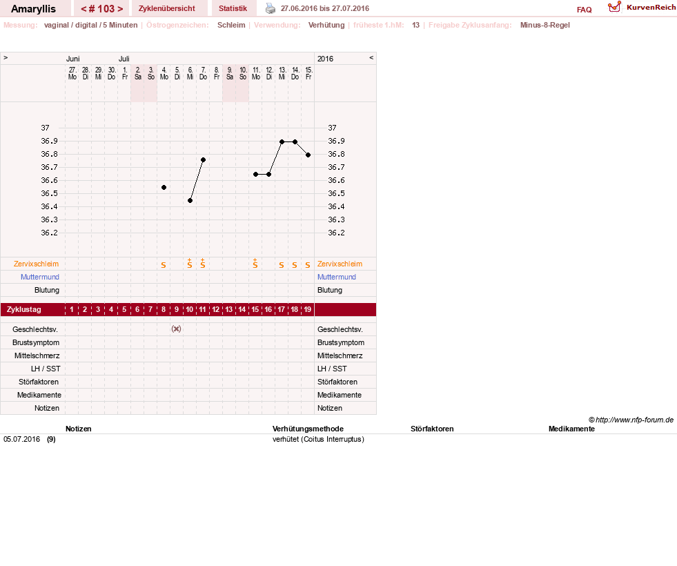Click the left LH / SST row label
The height and width of the screenshot is (566, 677).
[x=46, y=369]
